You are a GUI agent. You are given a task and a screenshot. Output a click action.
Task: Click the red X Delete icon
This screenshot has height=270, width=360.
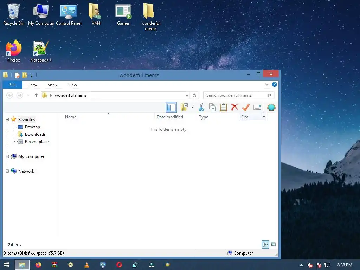coord(234,107)
